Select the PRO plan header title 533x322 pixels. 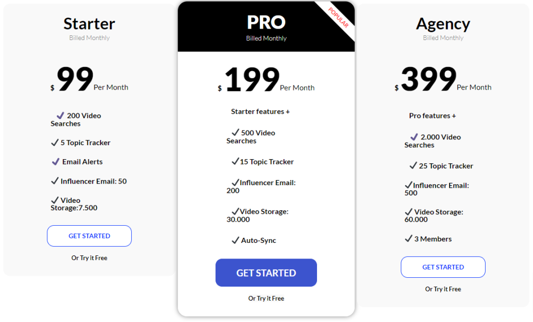[266, 22]
